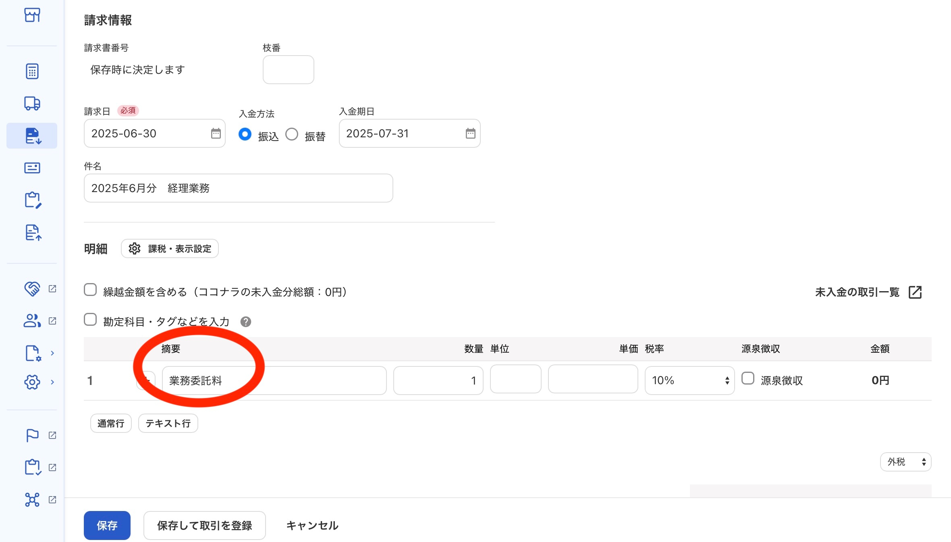The width and height of the screenshot is (951, 542).
Task: Click the 件名 subject input field
Action: click(238, 188)
